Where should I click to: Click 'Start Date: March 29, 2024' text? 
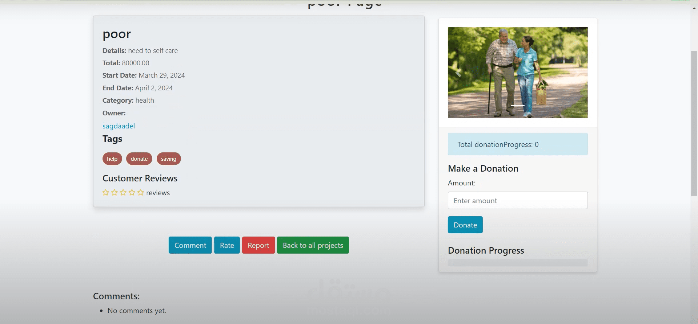tap(144, 75)
